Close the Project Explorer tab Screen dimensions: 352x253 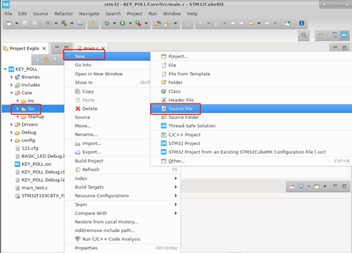[x=44, y=48]
